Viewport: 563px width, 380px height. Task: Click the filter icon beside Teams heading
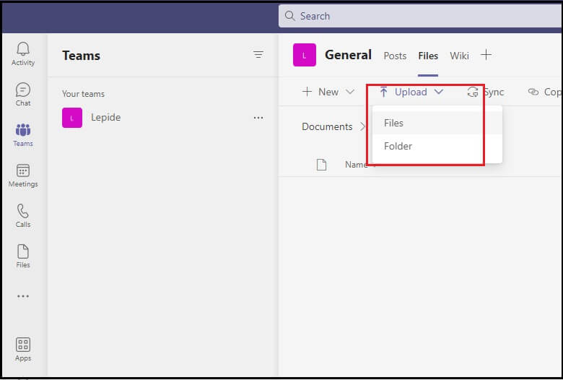pos(258,55)
